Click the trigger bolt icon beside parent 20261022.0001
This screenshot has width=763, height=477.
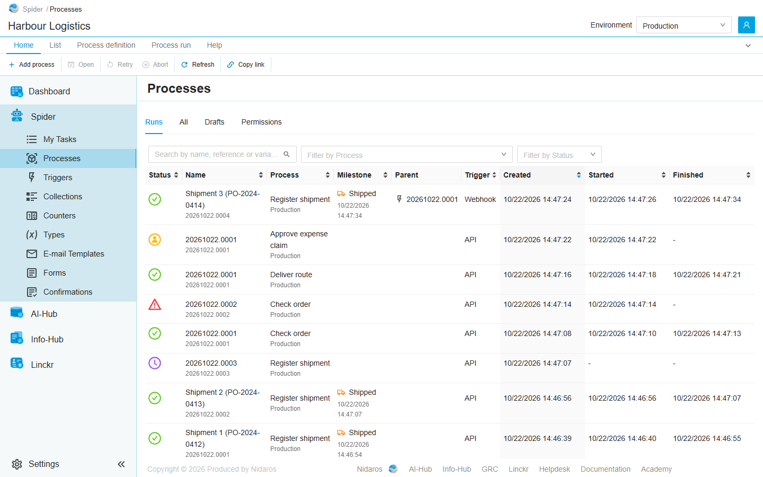(400, 199)
